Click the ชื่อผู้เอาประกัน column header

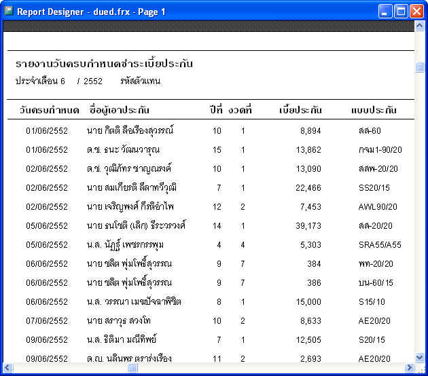click(119, 110)
